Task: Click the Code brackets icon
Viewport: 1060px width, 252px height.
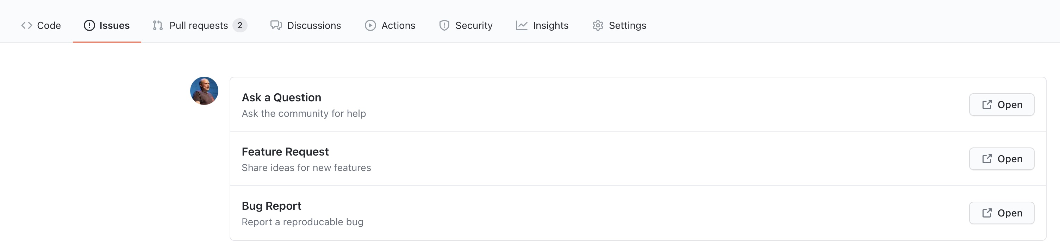Action: (x=27, y=25)
